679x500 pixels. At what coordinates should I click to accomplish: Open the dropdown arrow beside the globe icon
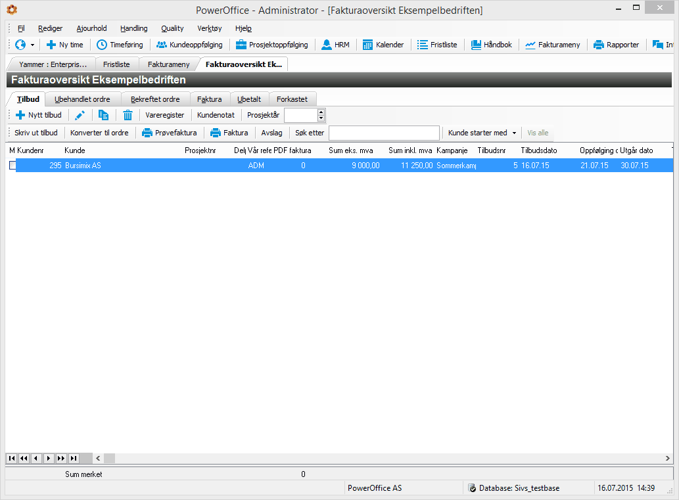pos(32,45)
